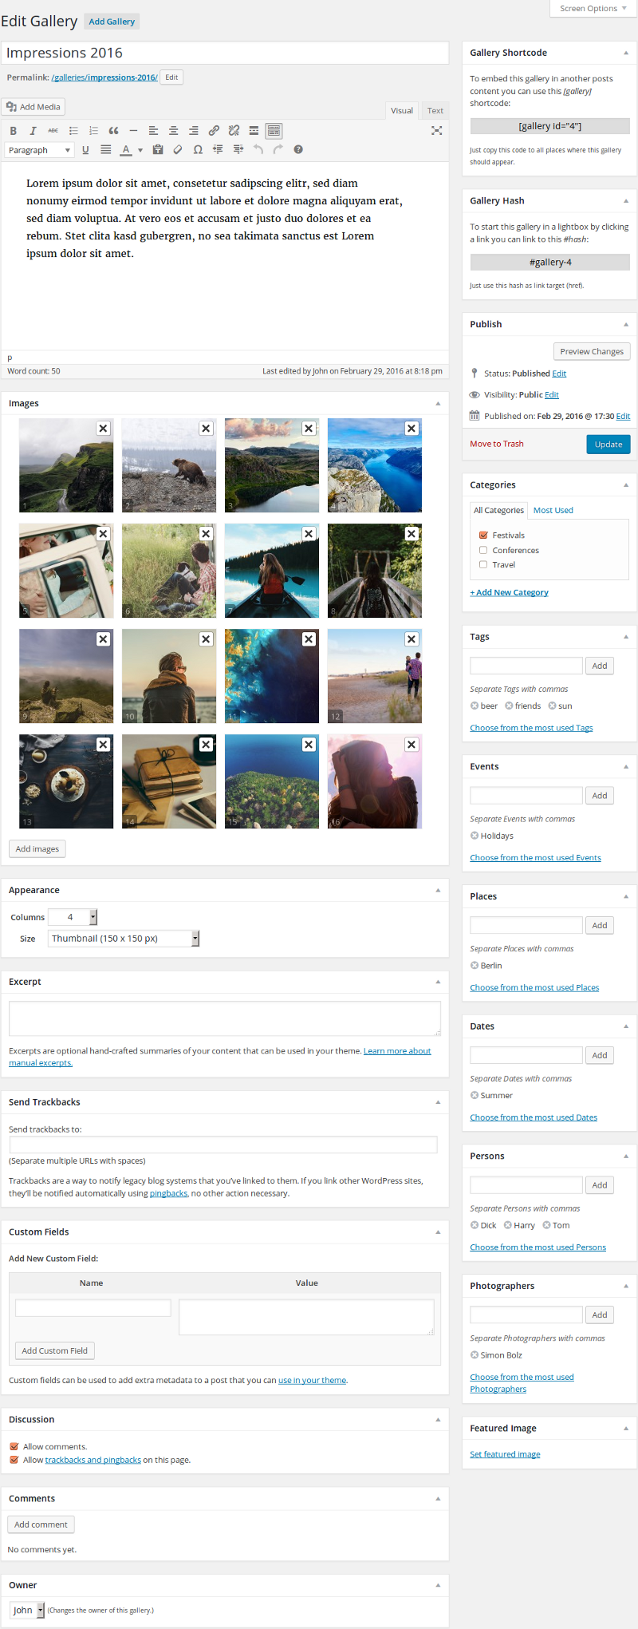Check the Festivals category
The height and width of the screenshot is (1629, 638).
coord(483,536)
